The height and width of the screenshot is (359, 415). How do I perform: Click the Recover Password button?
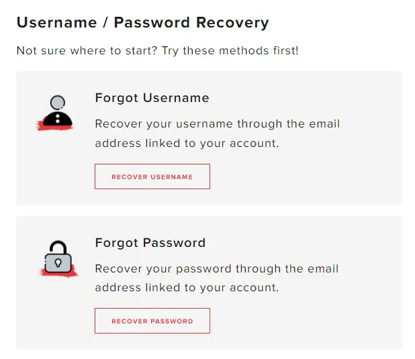[x=152, y=321]
